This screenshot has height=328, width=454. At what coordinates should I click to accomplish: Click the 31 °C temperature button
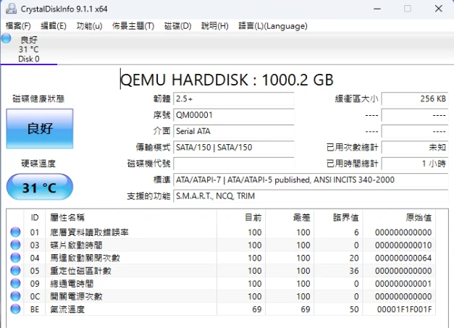40,188
